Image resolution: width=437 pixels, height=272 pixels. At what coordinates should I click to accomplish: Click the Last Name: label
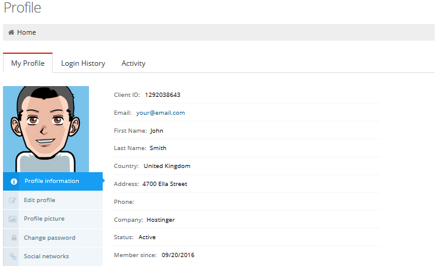tap(130, 148)
